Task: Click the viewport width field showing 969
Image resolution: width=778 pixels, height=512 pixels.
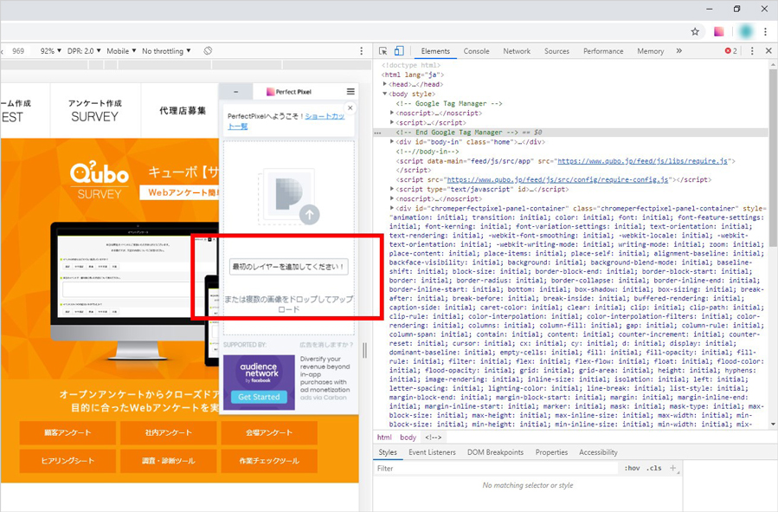Action: point(18,50)
